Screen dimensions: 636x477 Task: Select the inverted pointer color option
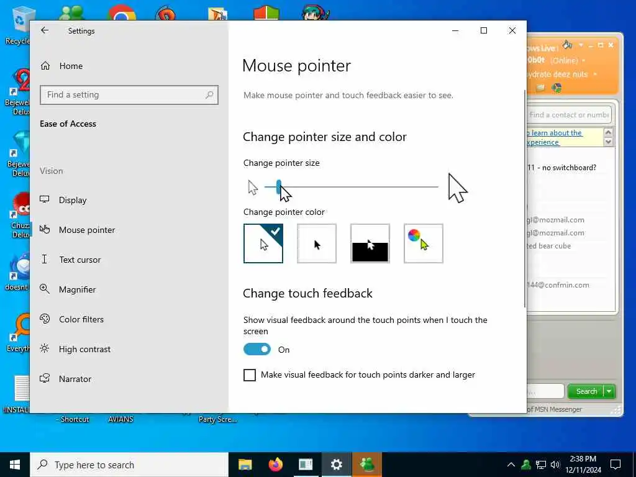[370, 243]
